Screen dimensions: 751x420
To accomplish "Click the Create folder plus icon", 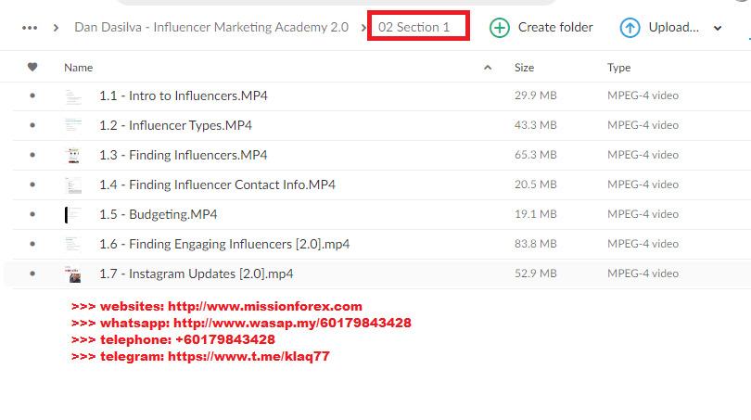I will point(499,27).
